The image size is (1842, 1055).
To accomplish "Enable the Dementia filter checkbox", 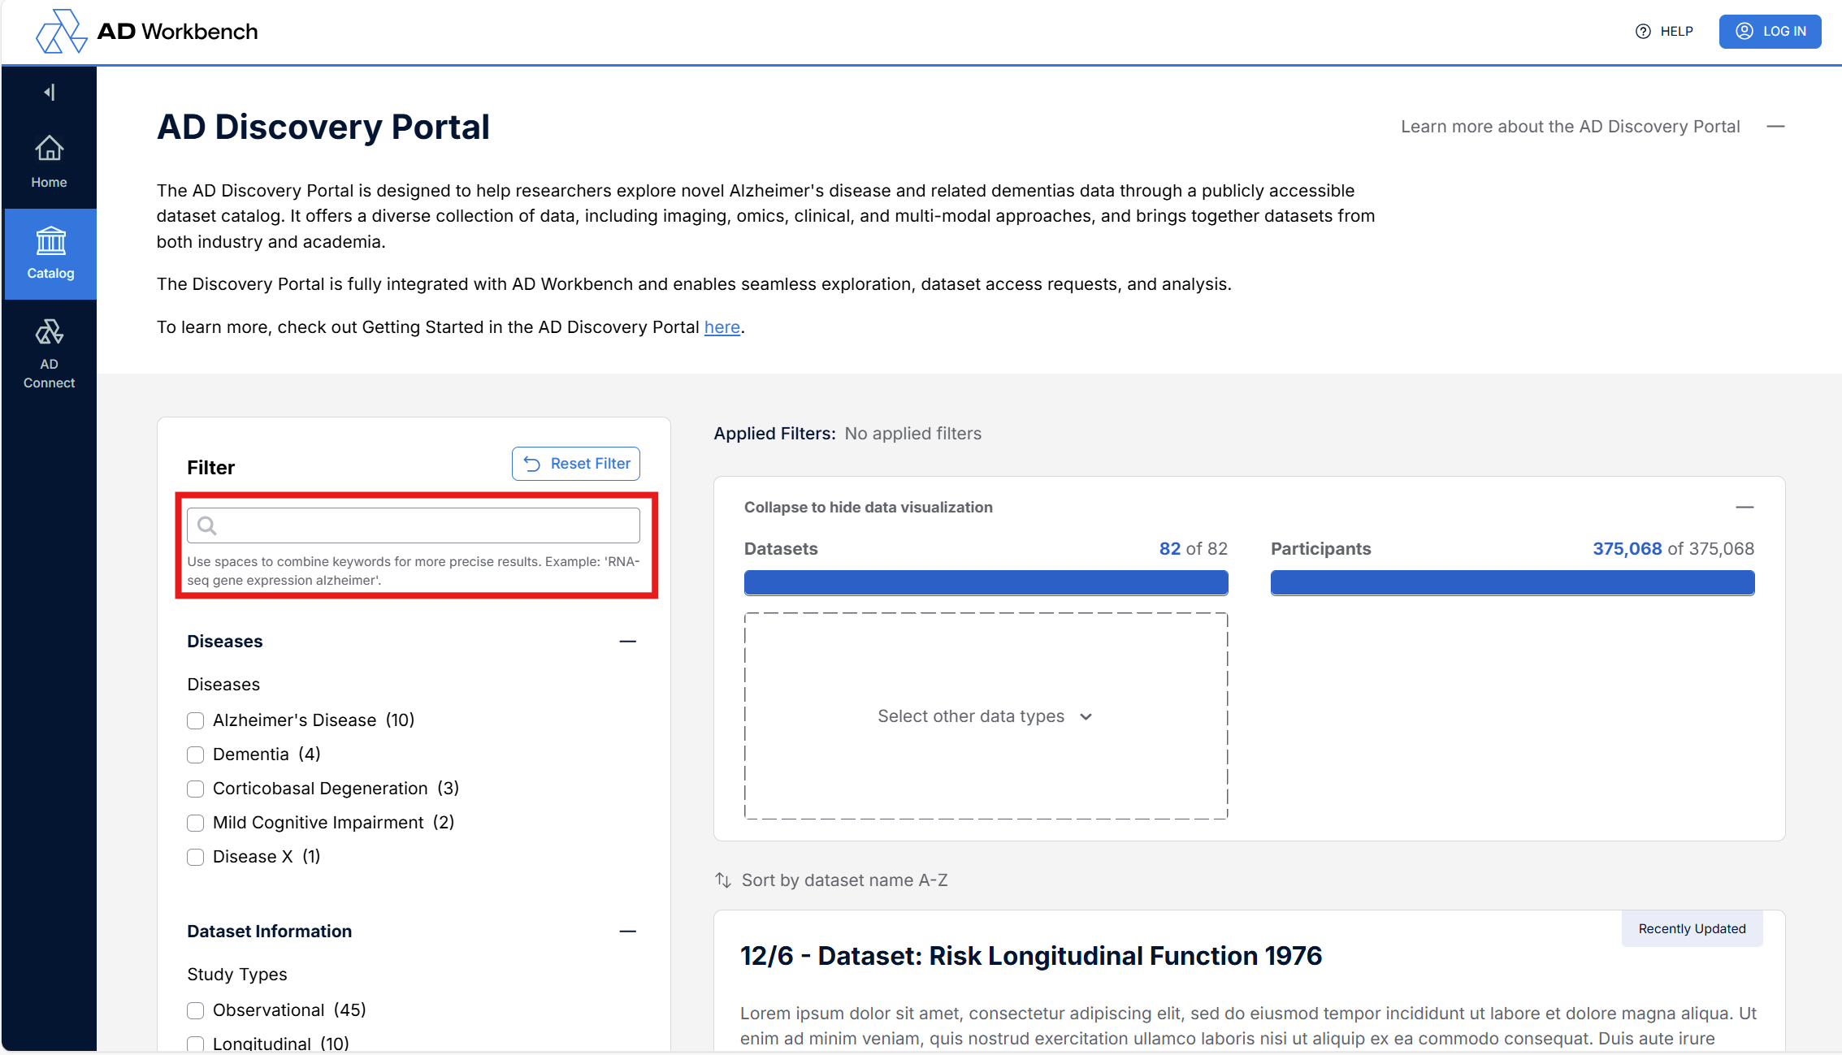I will (x=196, y=754).
